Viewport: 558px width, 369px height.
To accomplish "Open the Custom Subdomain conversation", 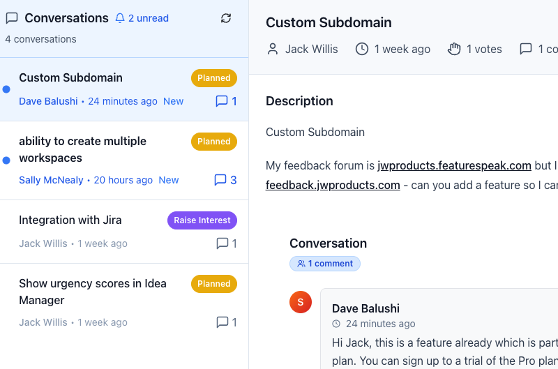I will tap(70, 77).
